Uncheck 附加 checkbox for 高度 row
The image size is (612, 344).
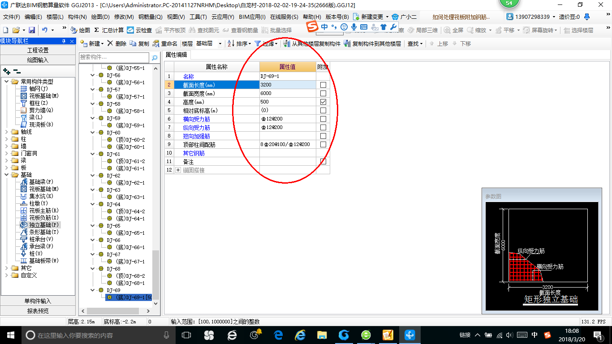click(x=323, y=102)
